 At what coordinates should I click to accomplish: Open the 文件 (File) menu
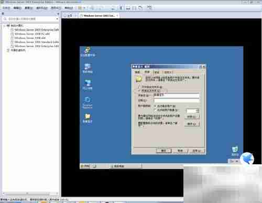pos(7,8)
